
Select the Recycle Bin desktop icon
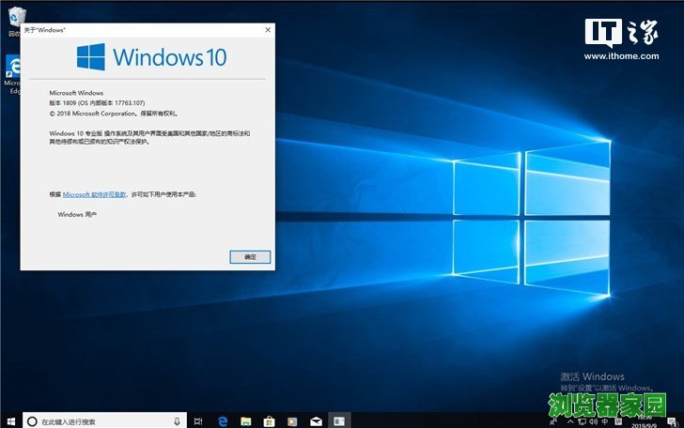point(11,19)
